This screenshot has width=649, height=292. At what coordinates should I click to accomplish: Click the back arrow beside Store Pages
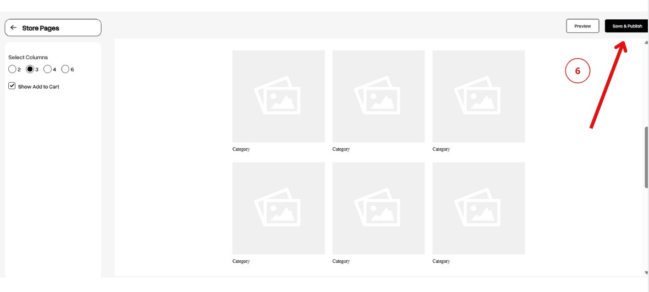click(13, 27)
